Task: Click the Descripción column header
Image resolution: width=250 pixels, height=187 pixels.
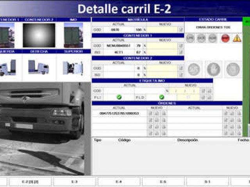Action: [187, 140]
